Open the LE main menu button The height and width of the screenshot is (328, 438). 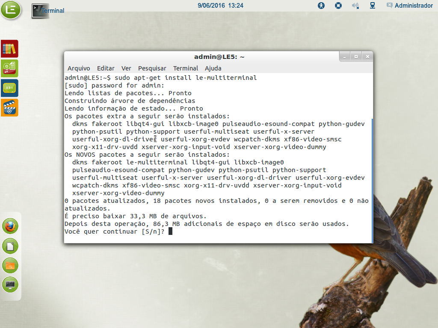(11, 10)
